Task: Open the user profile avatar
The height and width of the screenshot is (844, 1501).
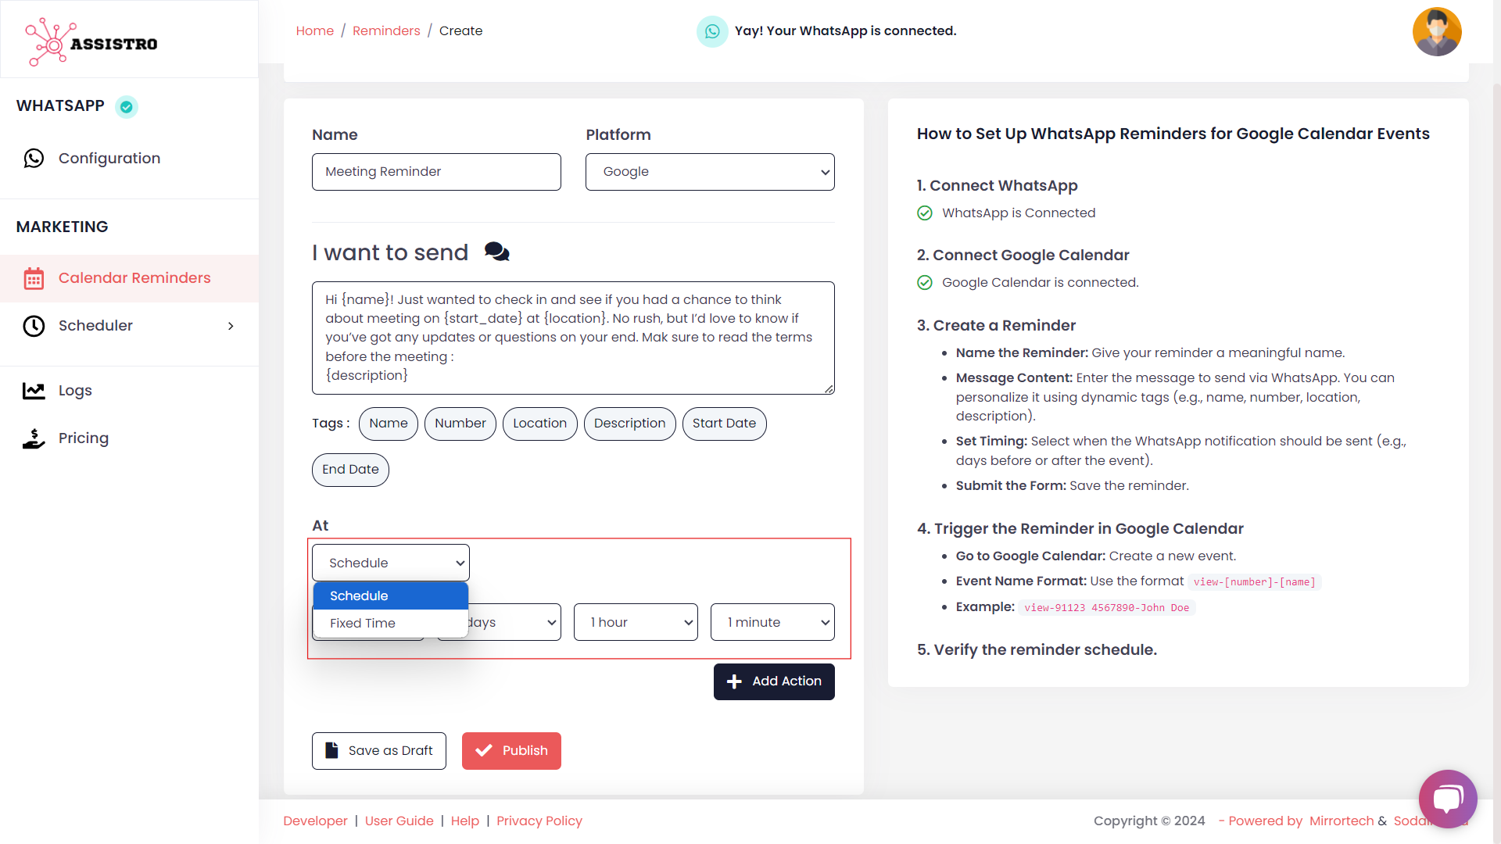Action: pyautogui.click(x=1436, y=32)
